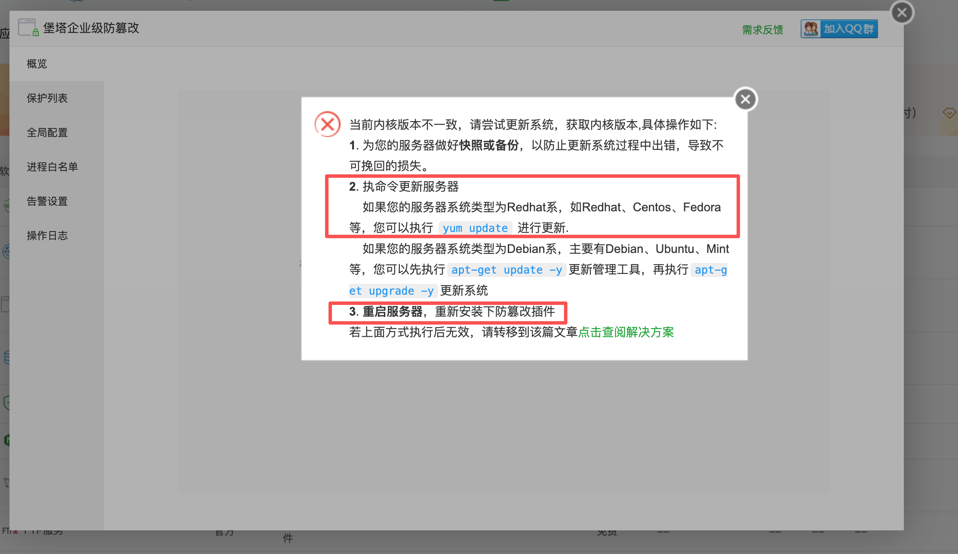Open the 全局配置 section

pos(47,132)
